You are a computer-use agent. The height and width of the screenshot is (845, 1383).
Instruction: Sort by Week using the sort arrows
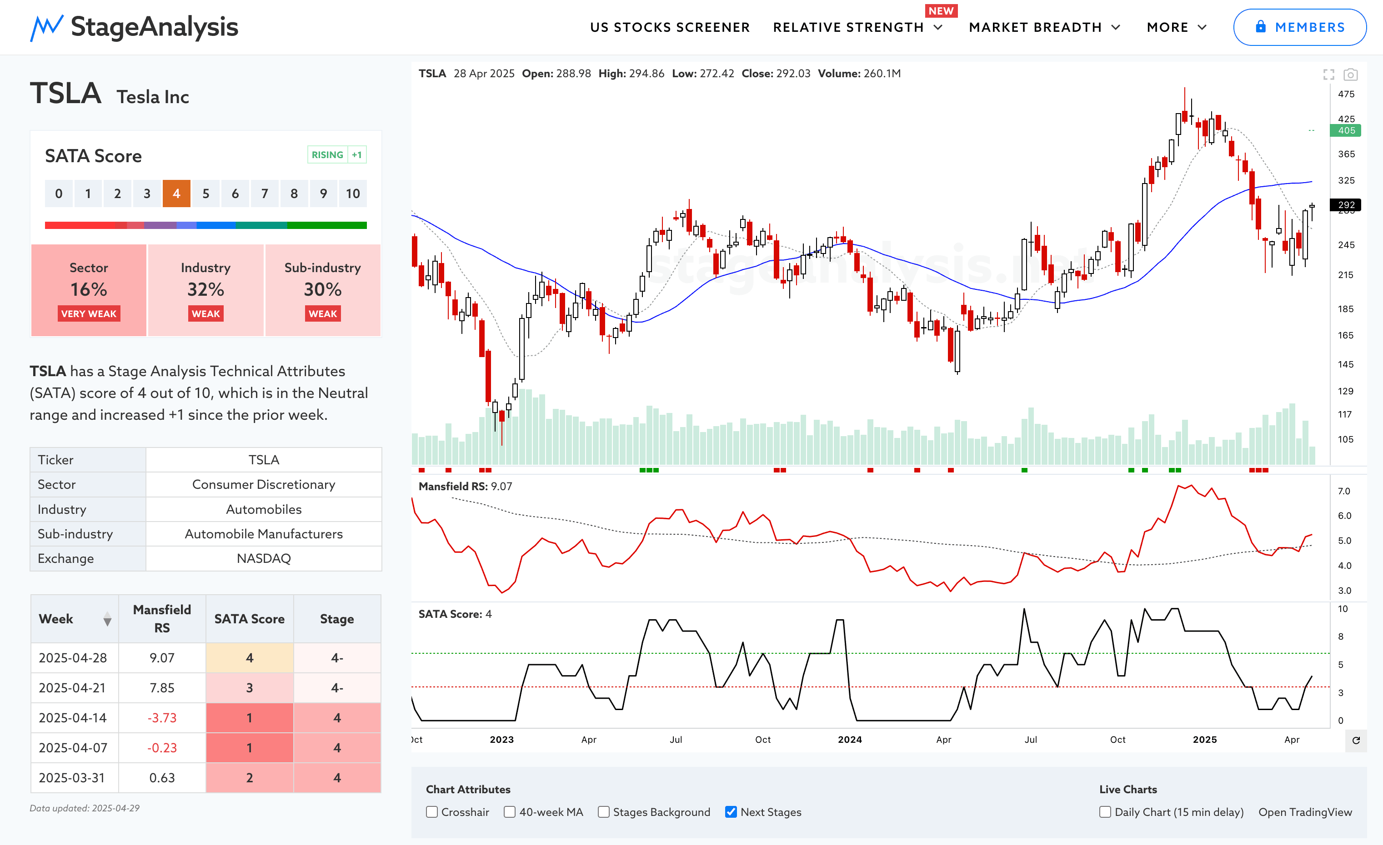pyautogui.click(x=107, y=619)
